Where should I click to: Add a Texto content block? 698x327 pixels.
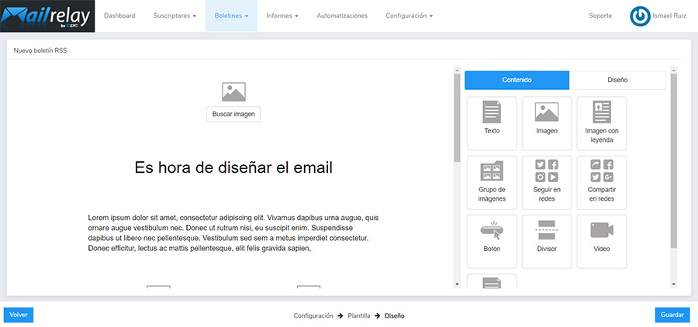492,124
